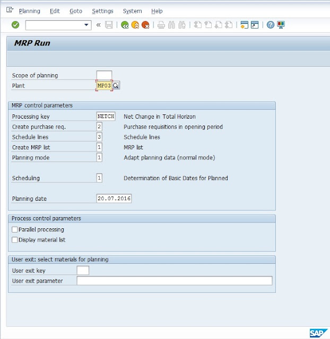Click the 'MRP list' description text
330x339 pixels.
pyautogui.click(x=133, y=147)
